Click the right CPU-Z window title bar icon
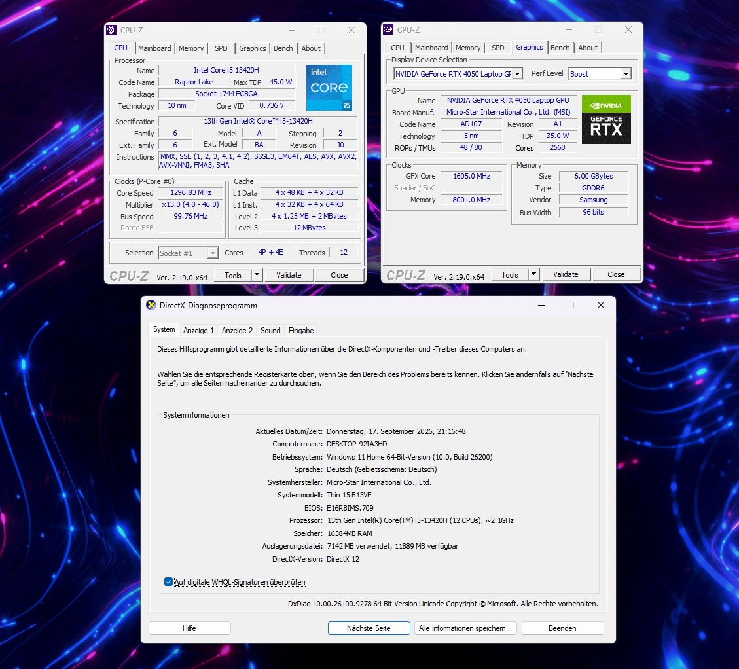 [388, 29]
